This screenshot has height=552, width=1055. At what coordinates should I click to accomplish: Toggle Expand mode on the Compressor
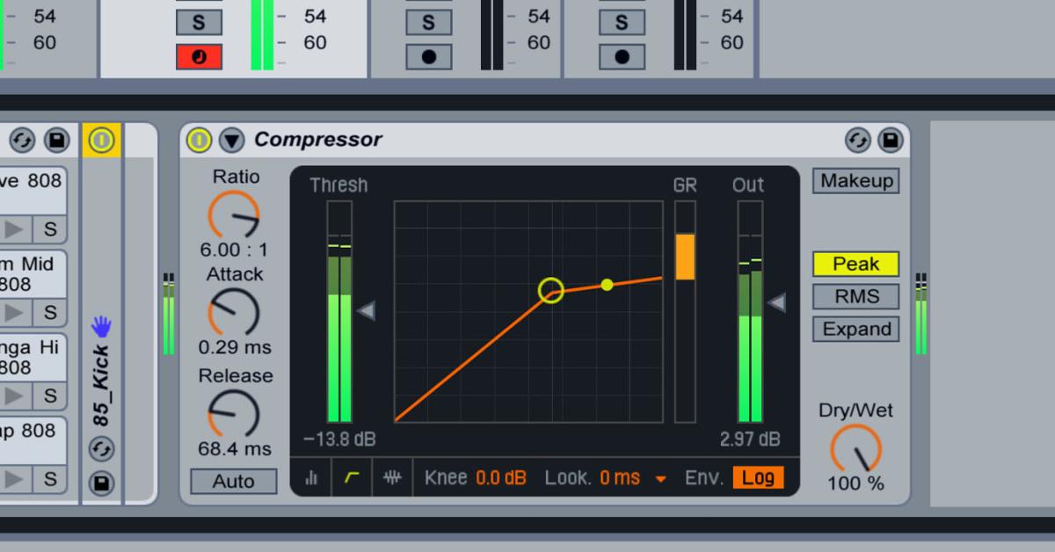(x=855, y=329)
